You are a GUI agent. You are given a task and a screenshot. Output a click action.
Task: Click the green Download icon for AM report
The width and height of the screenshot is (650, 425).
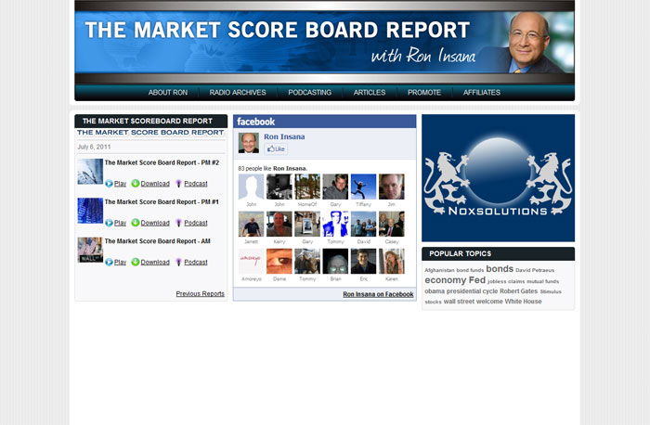136,262
